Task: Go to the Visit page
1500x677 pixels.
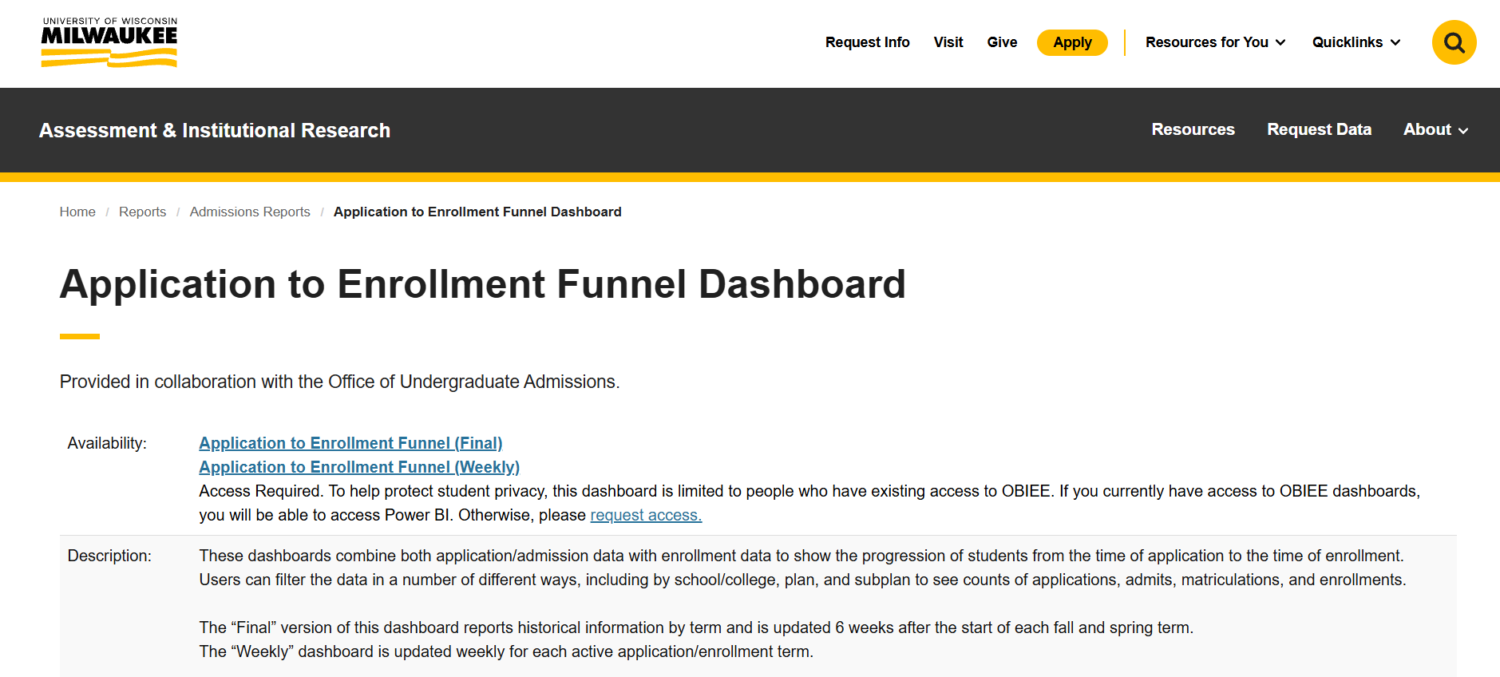Action: click(x=948, y=42)
